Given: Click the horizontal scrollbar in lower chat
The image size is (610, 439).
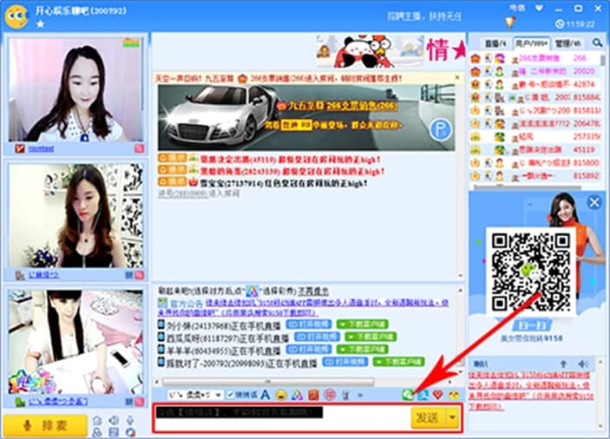Looking at the screenshot, I should (x=268, y=382).
